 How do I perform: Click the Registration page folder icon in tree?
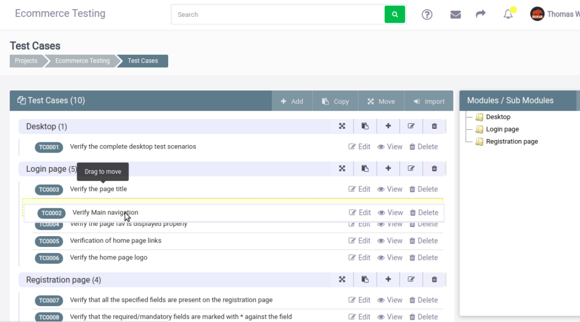[x=479, y=141]
